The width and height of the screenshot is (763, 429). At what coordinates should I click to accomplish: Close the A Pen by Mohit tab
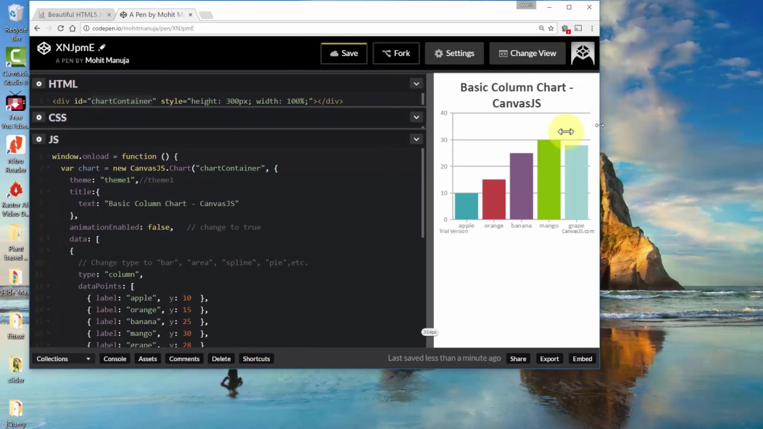(x=191, y=14)
